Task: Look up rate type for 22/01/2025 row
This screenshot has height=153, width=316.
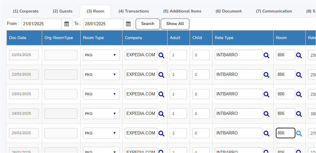Action: pyautogui.click(x=266, y=75)
